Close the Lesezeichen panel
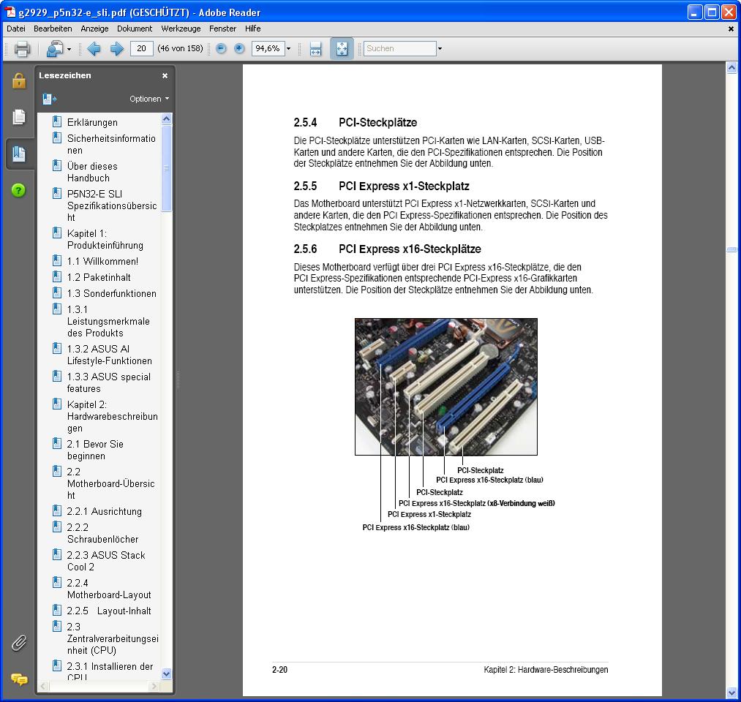The width and height of the screenshot is (741, 702). tap(165, 75)
